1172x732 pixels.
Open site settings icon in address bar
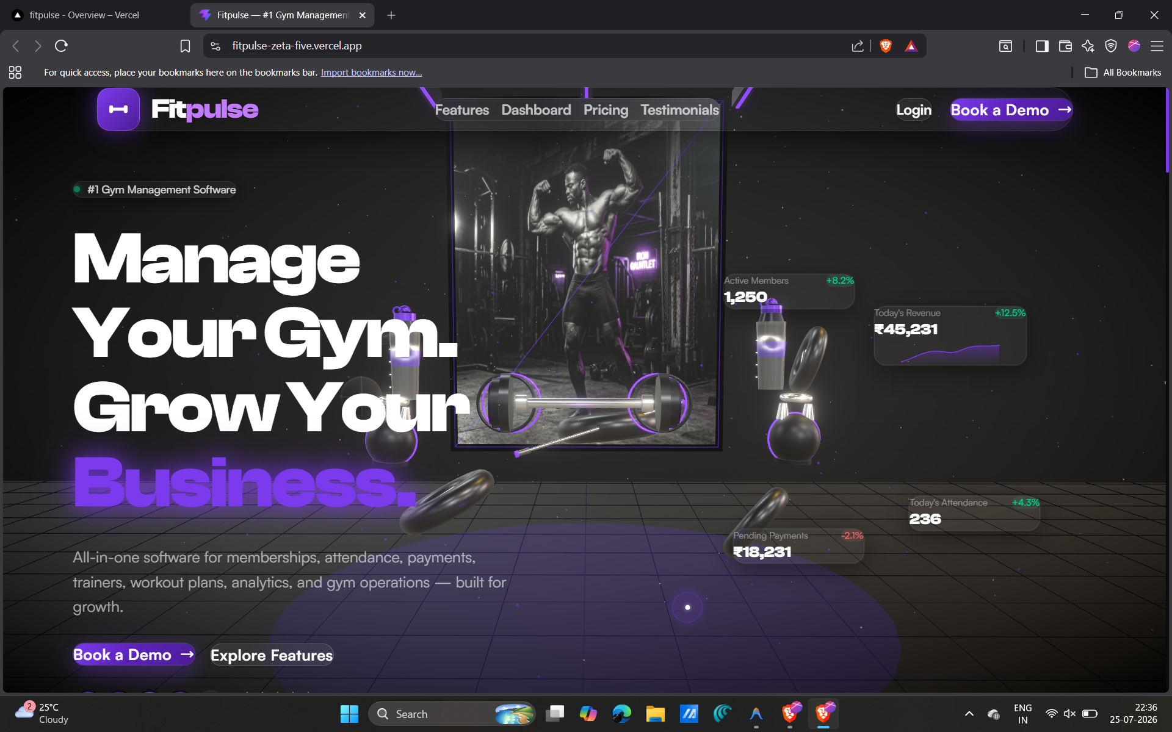[x=215, y=46]
